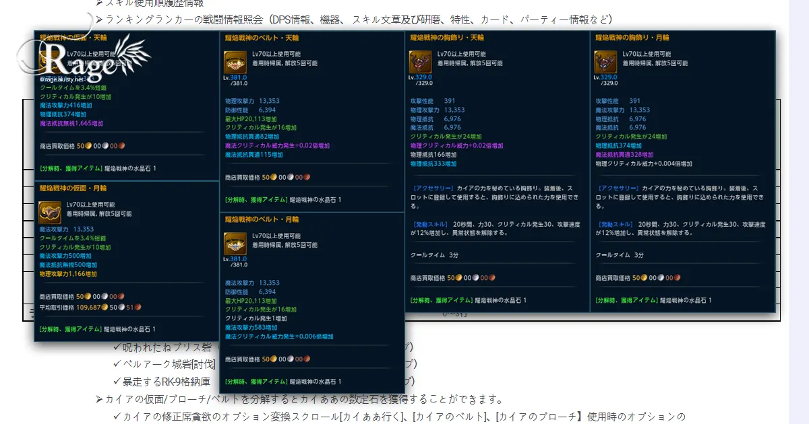
Task: Click the 耀焔戦神のベルト・月輪 item icon
Action: pos(235,244)
